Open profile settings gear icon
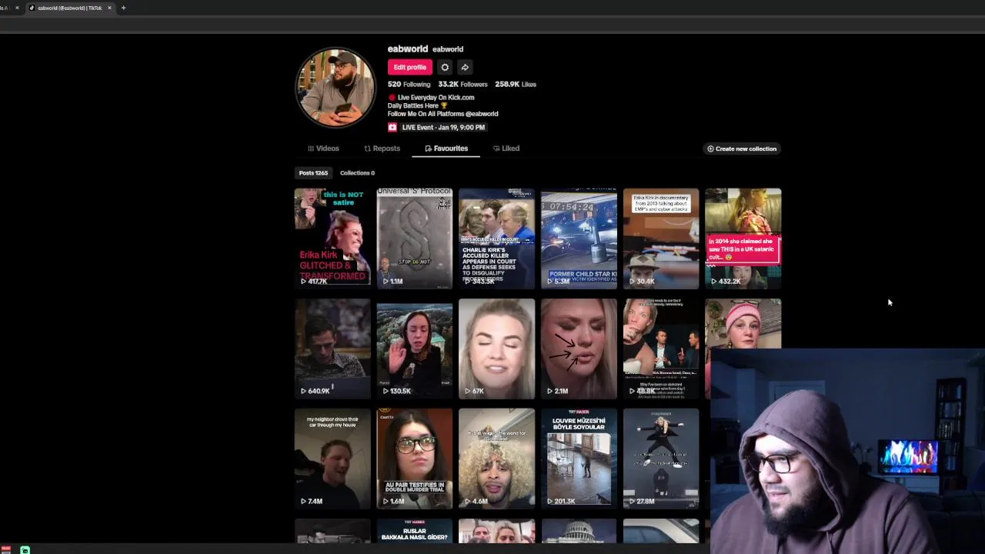Screen dimensions: 985x554 [x=445, y=67]
